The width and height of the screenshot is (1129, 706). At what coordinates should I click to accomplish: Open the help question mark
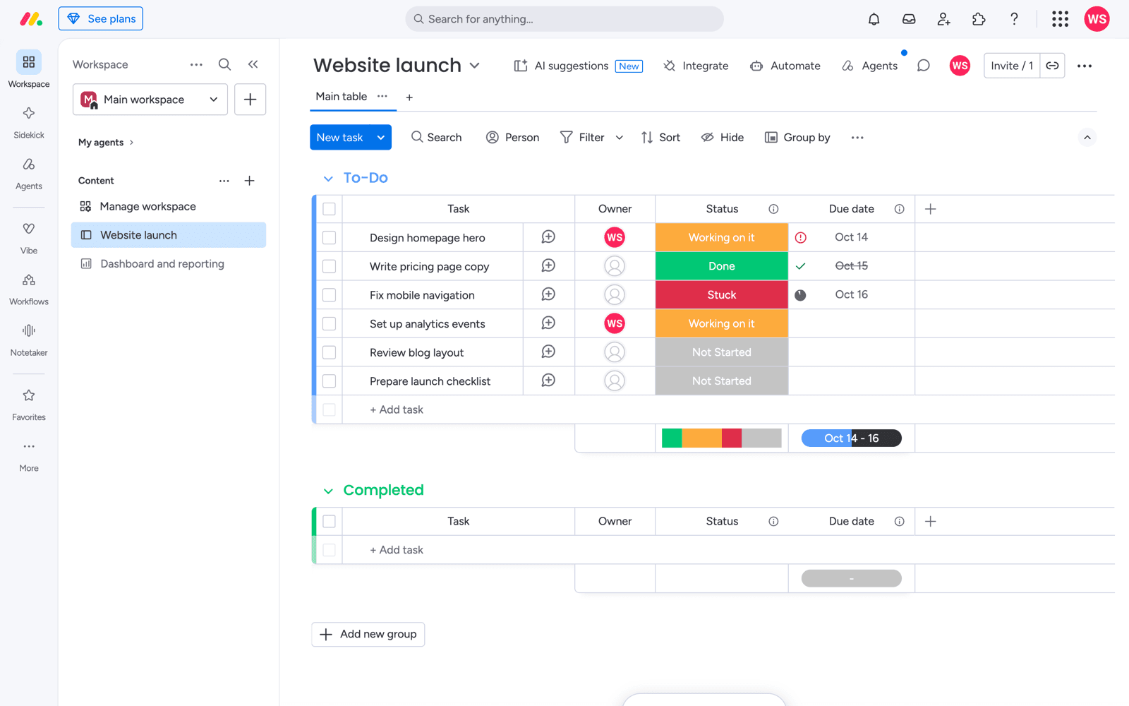click(x=1014, y=19)
